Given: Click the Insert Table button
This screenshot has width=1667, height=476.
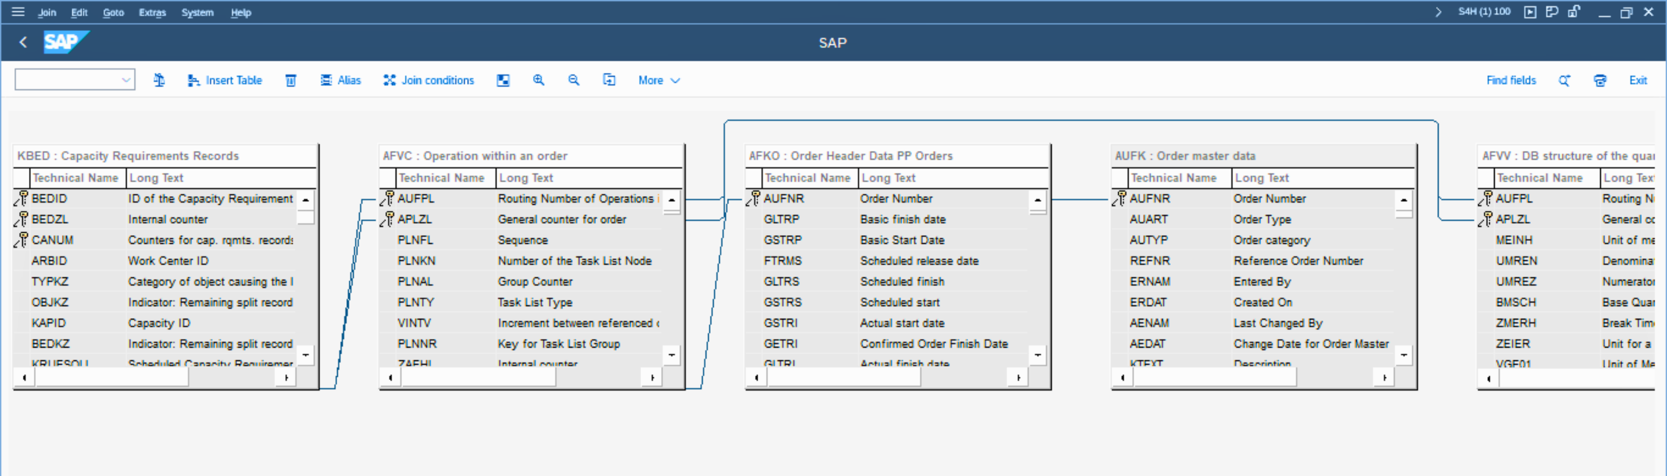Looking at the screenshot, I should 224,80.
